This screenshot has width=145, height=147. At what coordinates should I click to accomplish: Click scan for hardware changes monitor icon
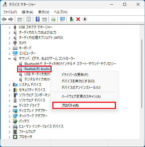tap(63, 19)
